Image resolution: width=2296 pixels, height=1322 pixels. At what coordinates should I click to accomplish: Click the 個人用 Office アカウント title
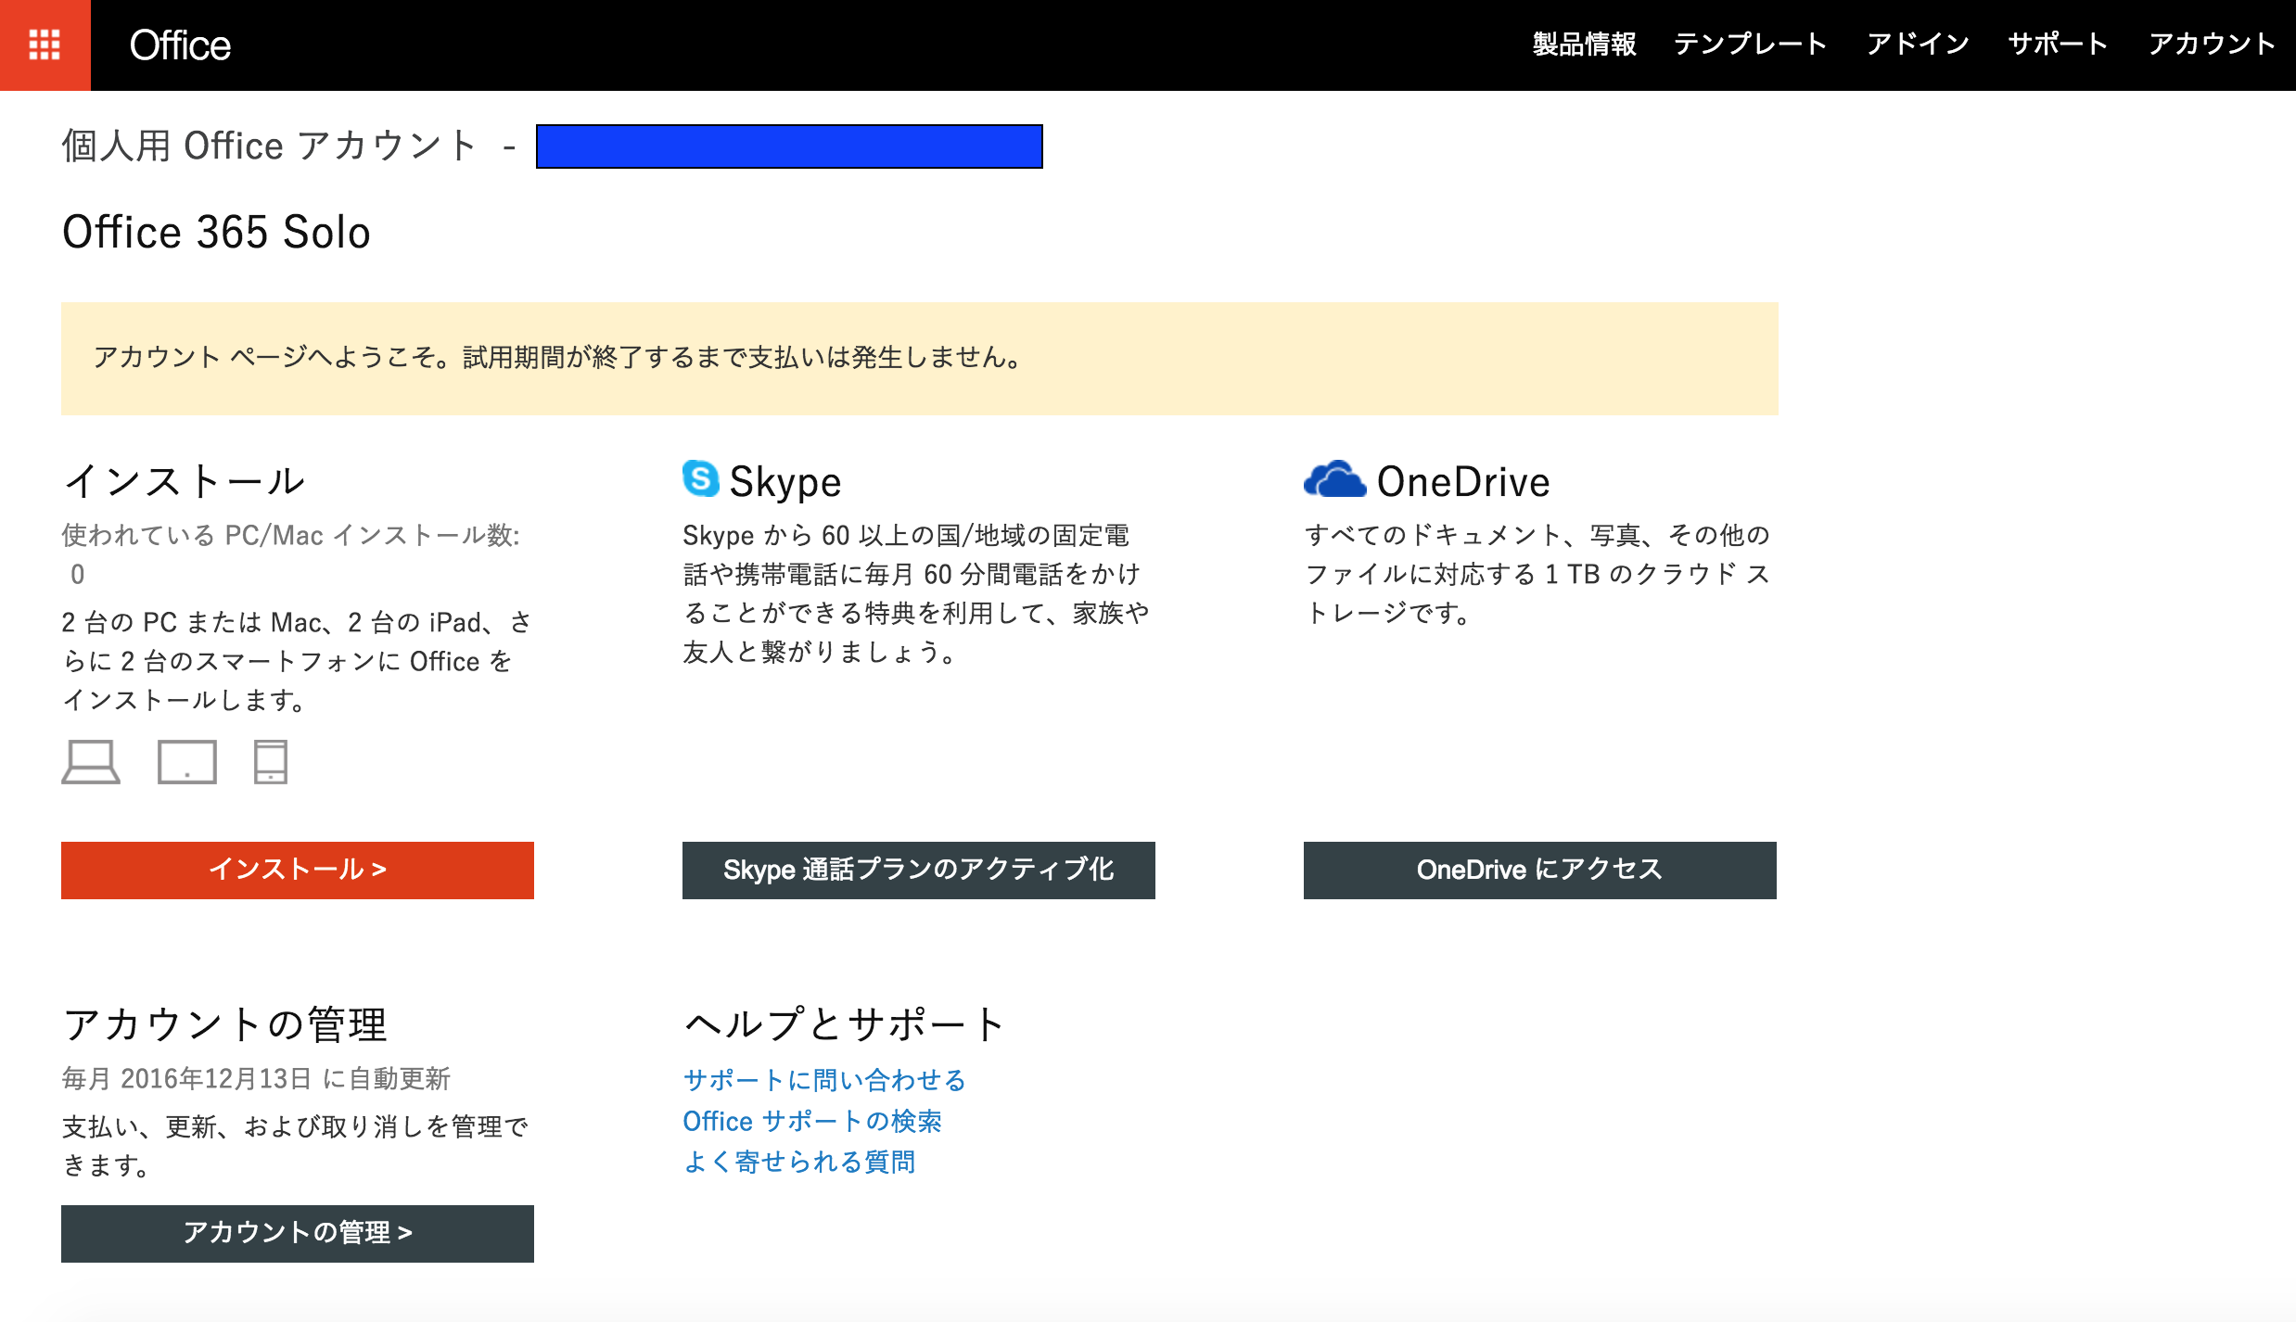(270, 146)
